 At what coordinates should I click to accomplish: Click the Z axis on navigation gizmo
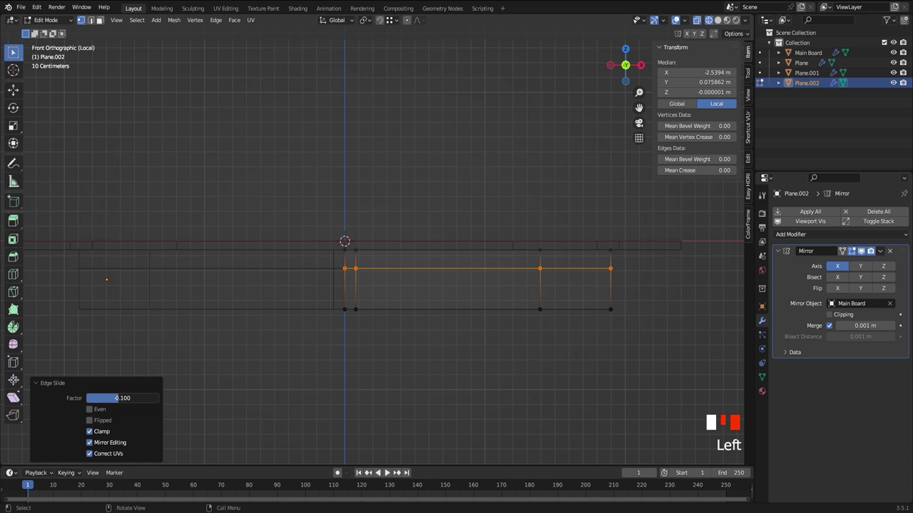click(626, 49)
